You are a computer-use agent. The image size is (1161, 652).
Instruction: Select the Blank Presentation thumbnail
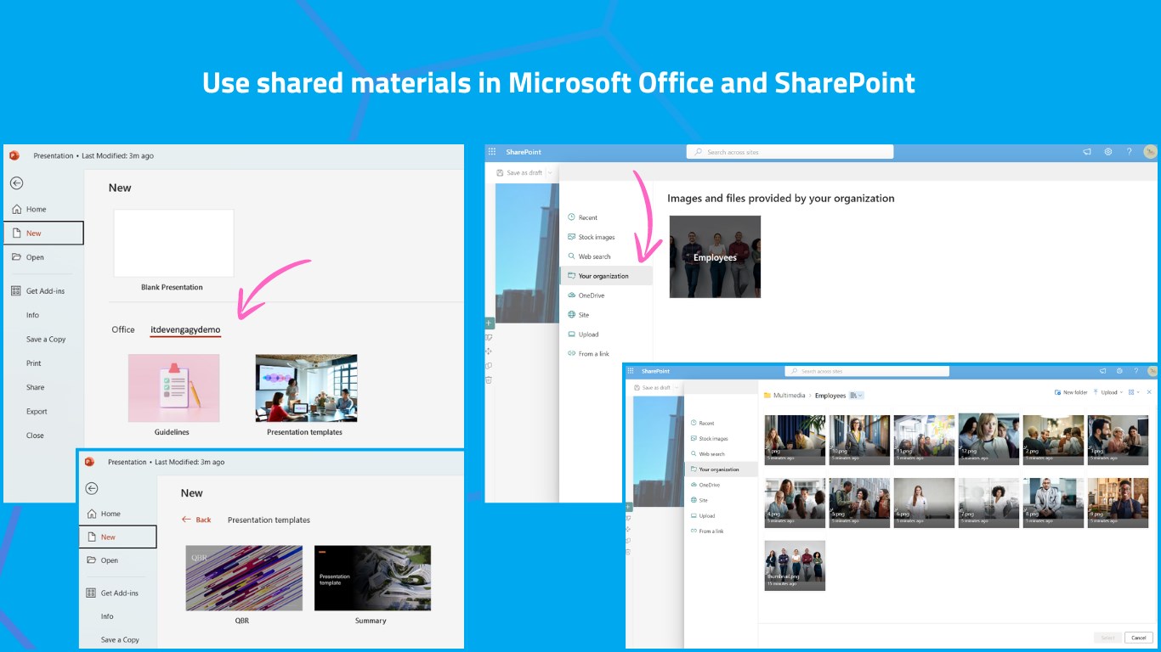click(x=173, y=243)
